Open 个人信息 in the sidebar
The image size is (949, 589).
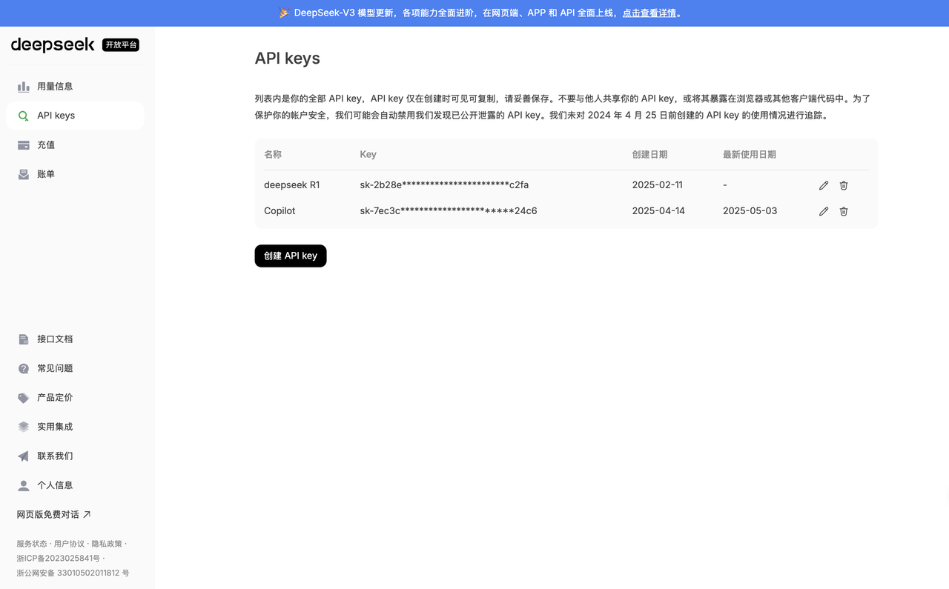click(75, 485)
